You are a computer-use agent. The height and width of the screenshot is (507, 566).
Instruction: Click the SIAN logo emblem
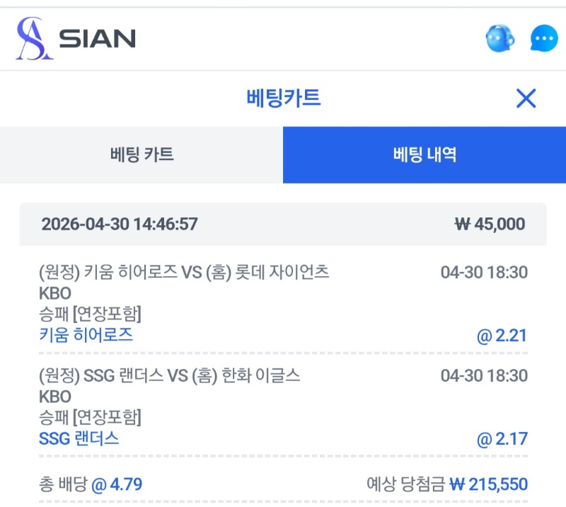[34, 38]
